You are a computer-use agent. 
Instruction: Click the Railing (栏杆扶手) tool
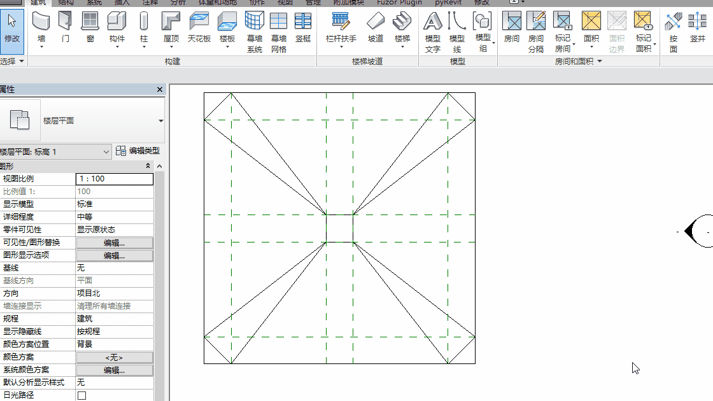[341, 27]
